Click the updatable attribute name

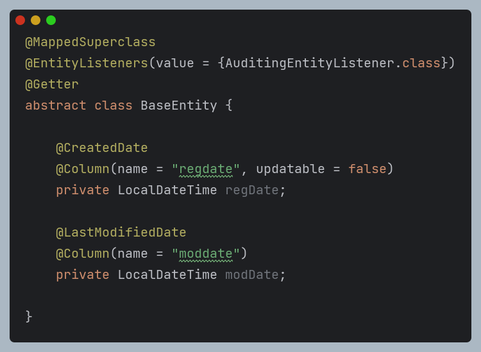[290, 169]
